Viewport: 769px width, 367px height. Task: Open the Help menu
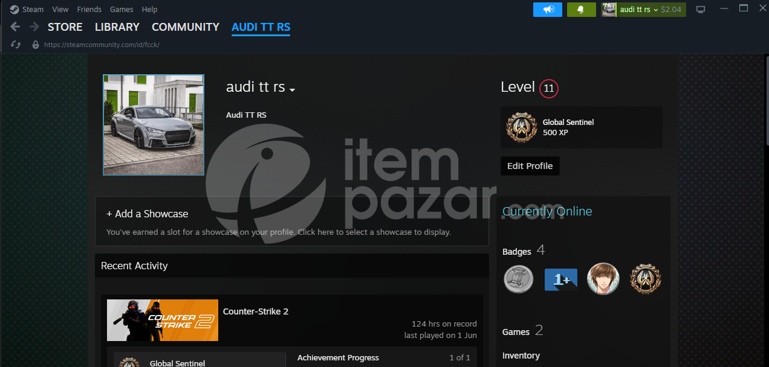coord(149,9)
